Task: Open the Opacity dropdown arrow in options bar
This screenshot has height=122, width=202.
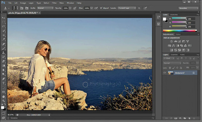Action: [70, 8]
